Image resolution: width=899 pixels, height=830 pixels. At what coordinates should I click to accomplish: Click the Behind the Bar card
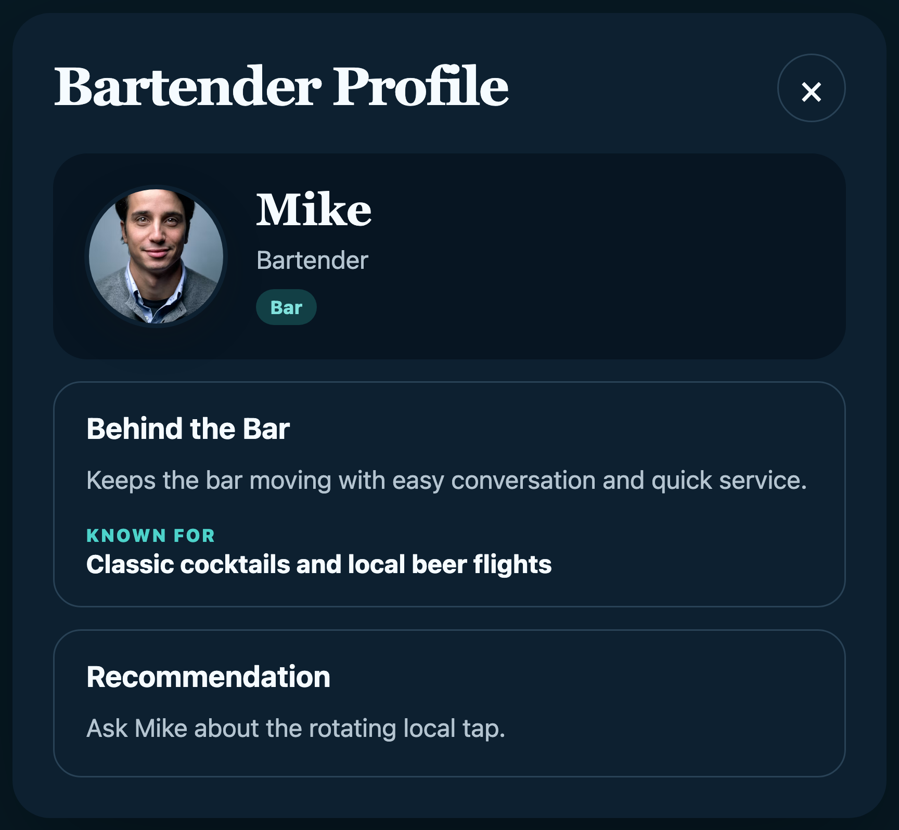click(449, 494)
